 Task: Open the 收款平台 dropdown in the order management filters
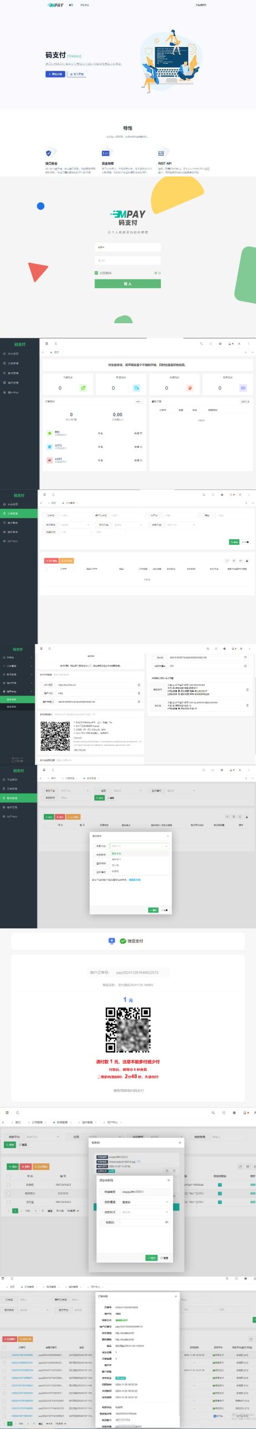(x=180, y=525)
